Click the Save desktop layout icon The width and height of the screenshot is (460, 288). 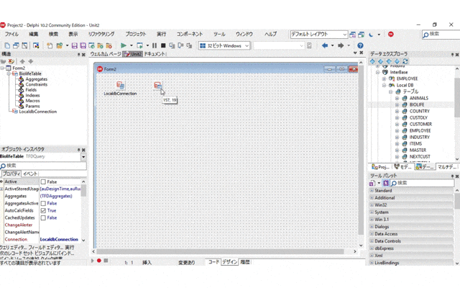tap(353, 35)
